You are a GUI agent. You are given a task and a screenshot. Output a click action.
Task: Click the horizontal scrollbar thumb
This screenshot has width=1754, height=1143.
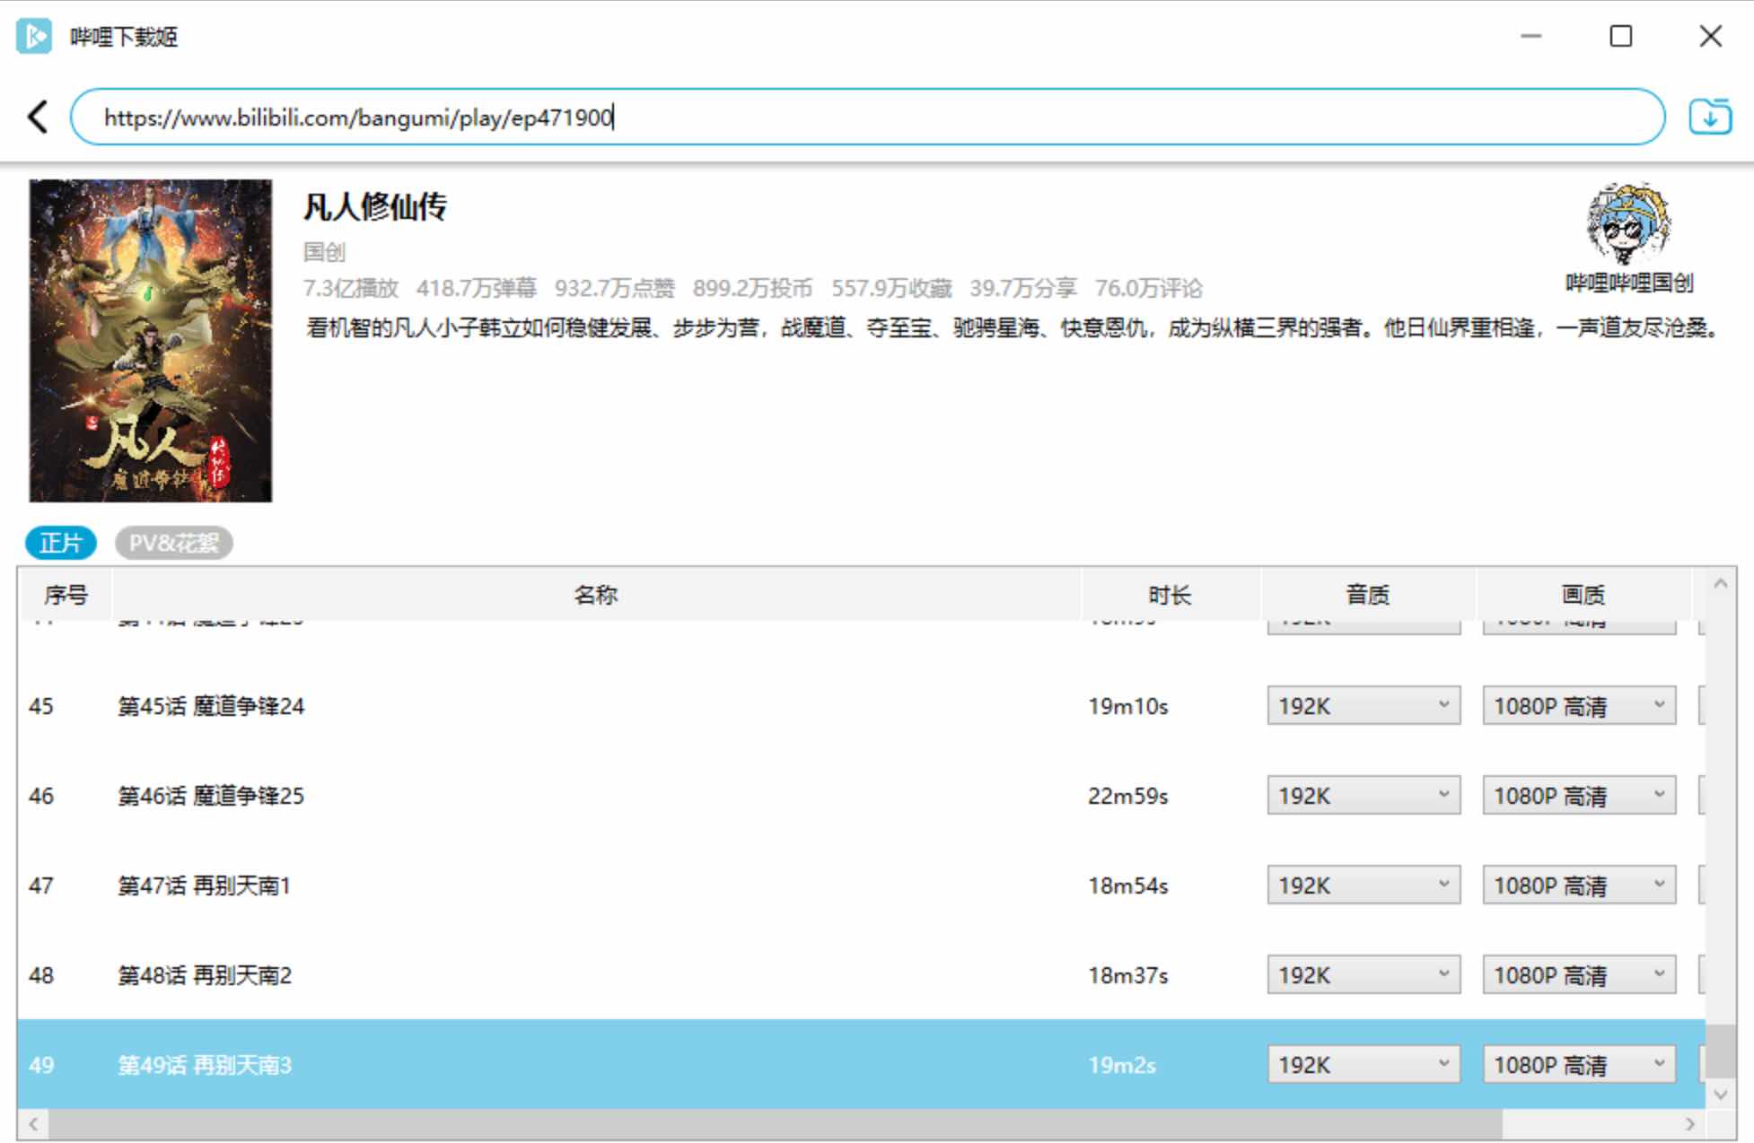[776, 1123]
